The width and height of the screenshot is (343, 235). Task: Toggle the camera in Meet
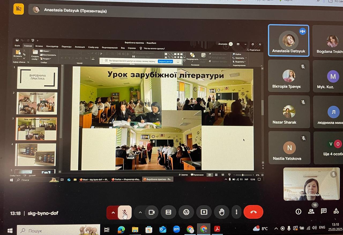click(152, 212)
